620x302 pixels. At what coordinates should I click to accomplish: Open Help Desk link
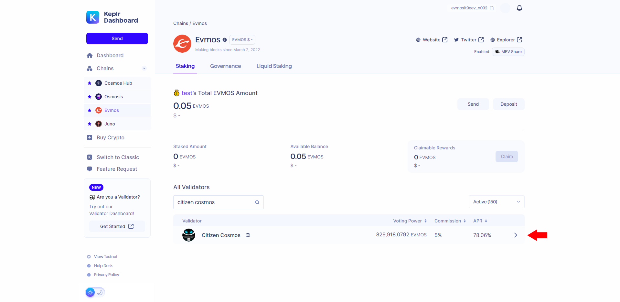click(x=103, y=266)
